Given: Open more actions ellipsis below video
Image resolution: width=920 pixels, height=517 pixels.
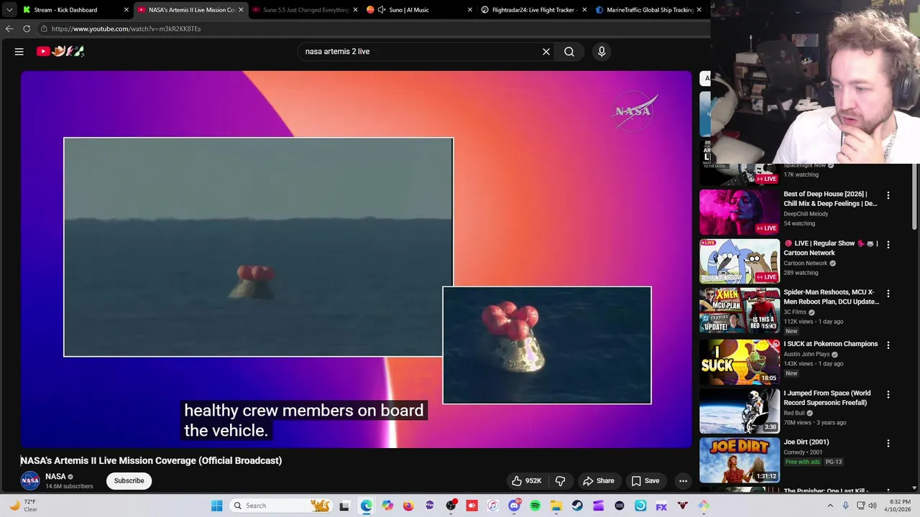Looking at the screenshot, I should point(684,481).
